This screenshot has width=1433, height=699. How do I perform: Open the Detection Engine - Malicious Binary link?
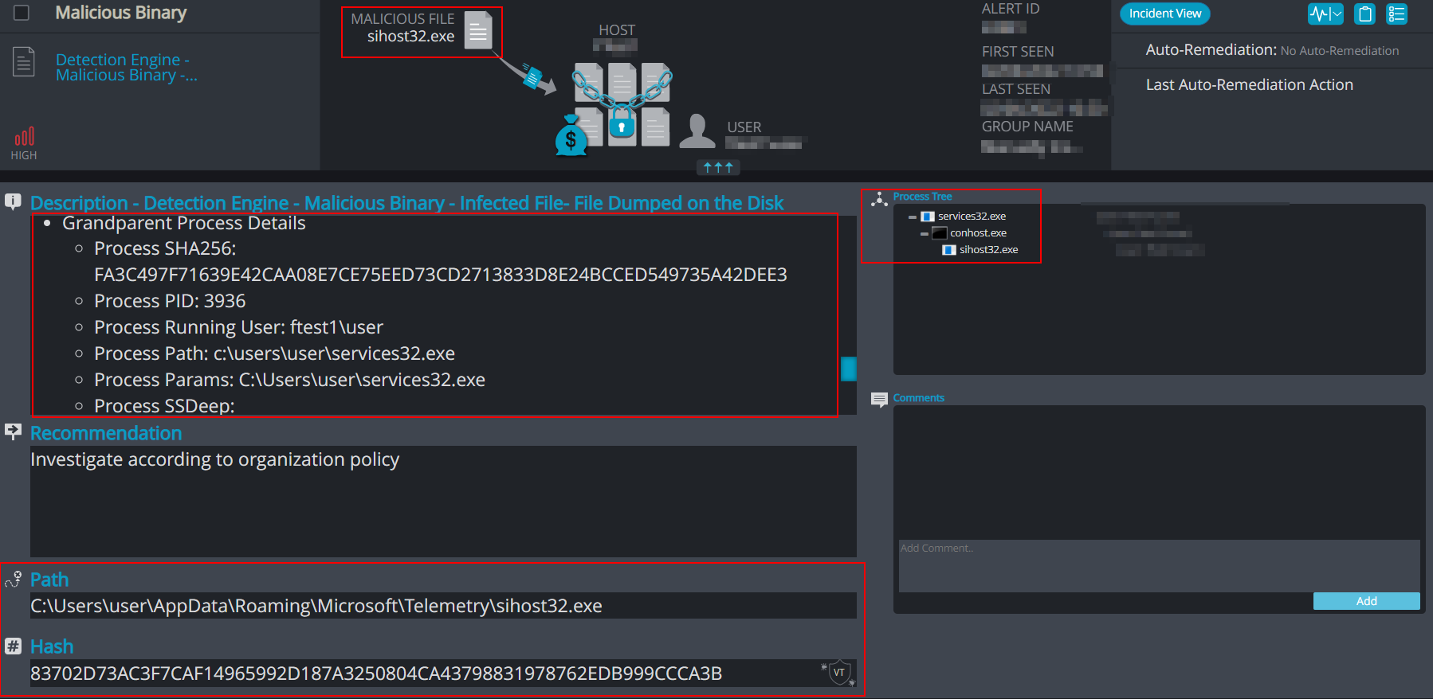[127, 68]
